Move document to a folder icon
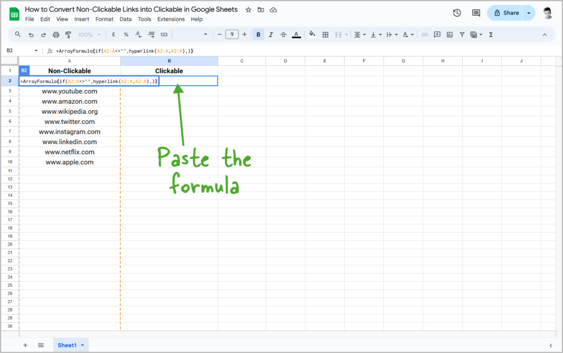 click(261, 10)
